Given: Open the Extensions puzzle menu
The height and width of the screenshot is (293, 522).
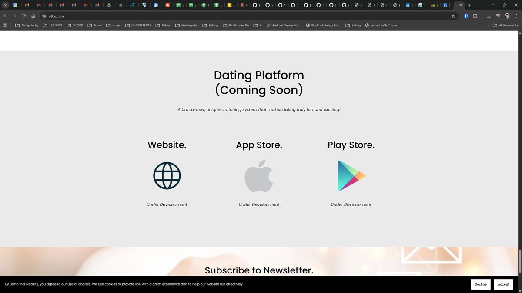Looking at the screenshot, I should tap(475, 16).
